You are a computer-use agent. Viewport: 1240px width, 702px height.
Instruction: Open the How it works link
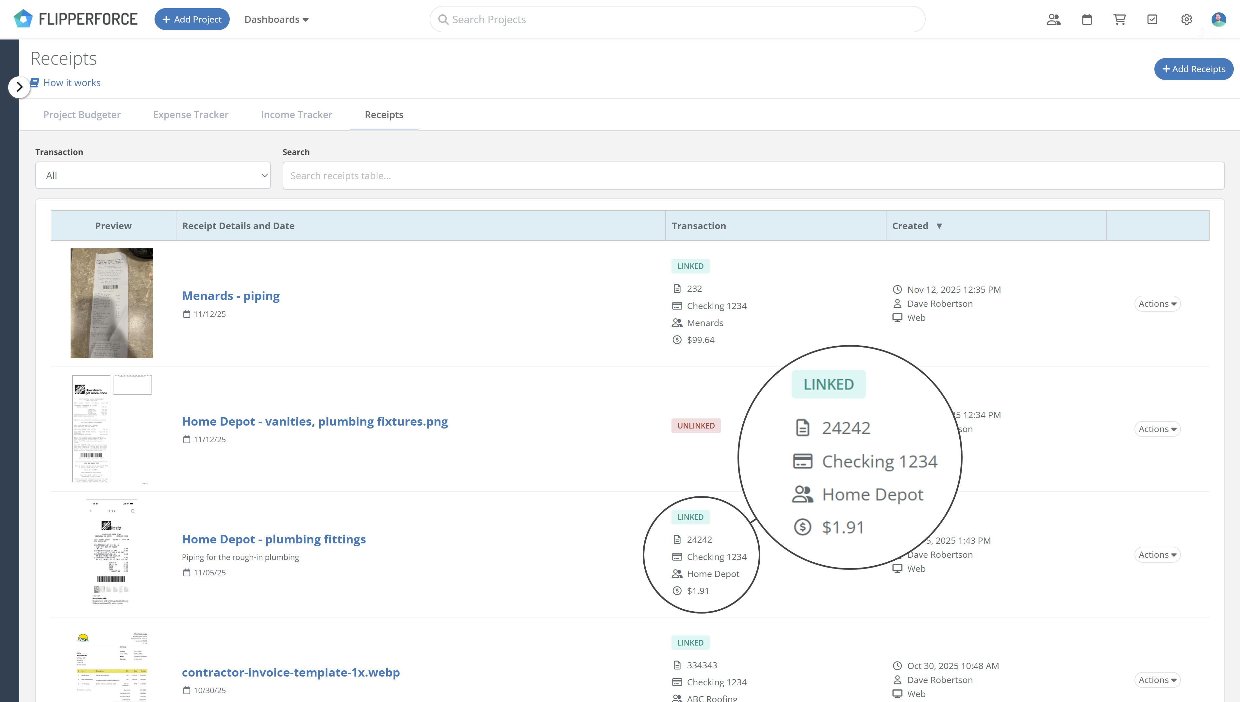(x=72, y=83)
